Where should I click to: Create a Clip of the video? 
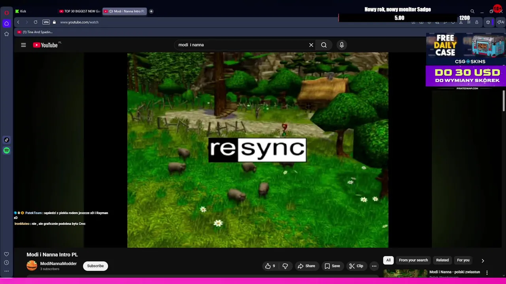356,266
